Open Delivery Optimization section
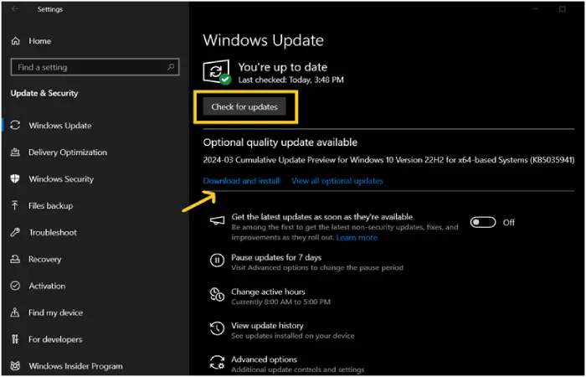586x377 pixels. [x=68, y=152]
